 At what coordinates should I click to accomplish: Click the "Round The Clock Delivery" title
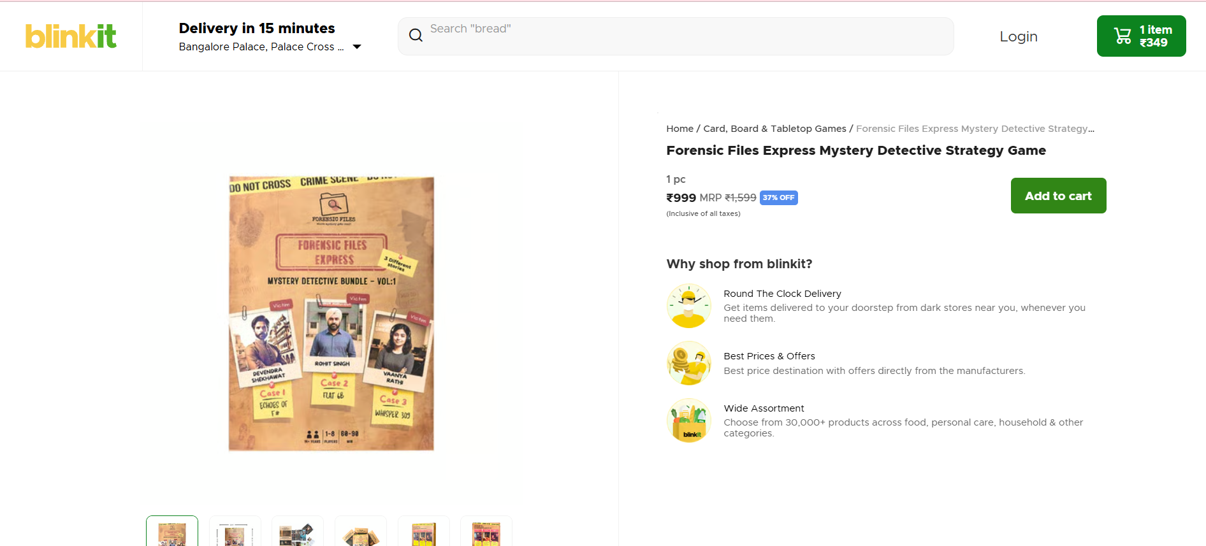click(x=782, y=294)
